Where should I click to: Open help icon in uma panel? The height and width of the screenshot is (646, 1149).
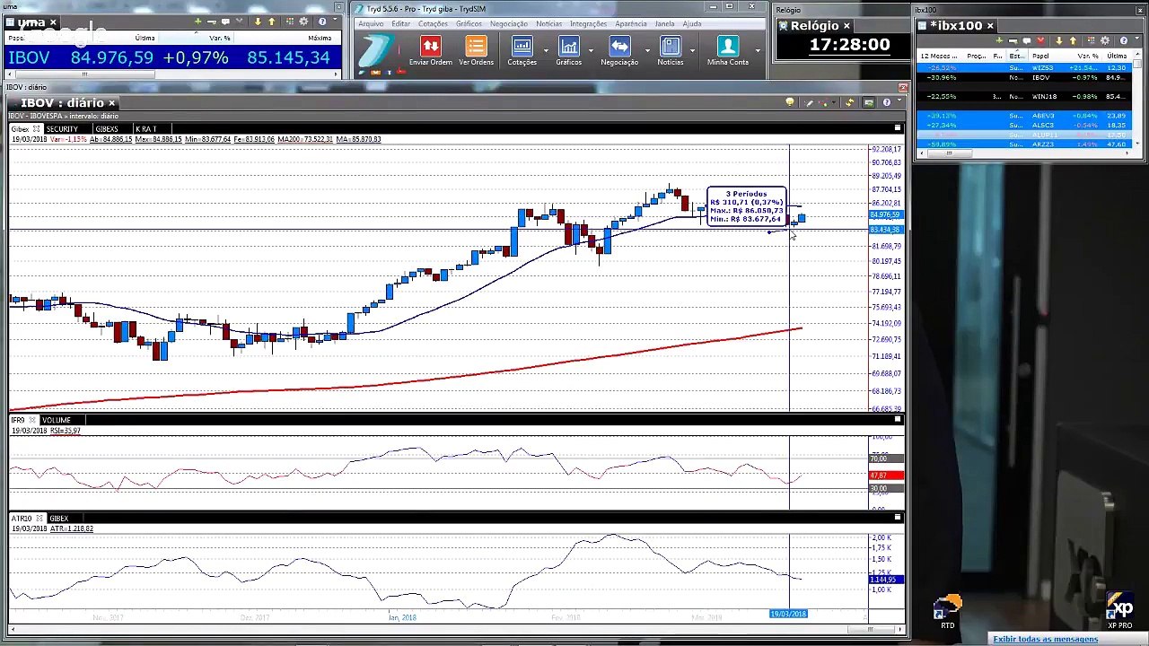tap(323, 22)
